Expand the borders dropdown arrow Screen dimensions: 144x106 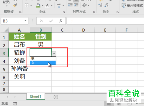[31, 5]
